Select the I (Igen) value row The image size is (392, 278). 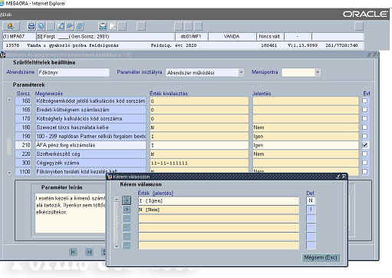point(219,200)
